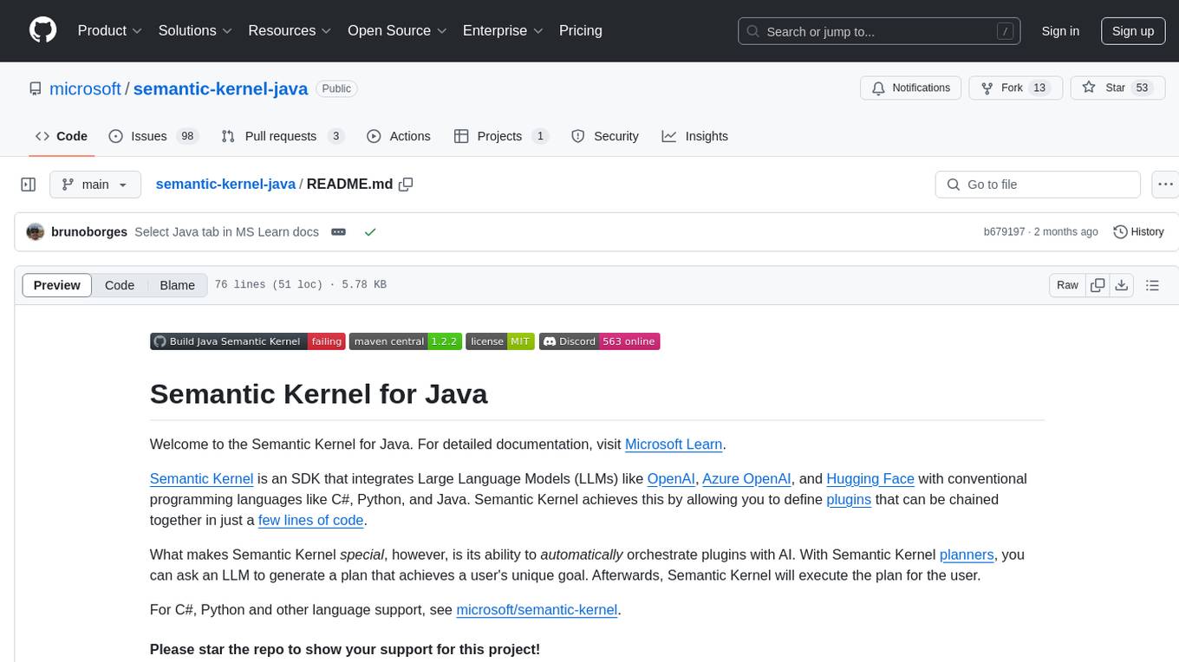Open the README outline list

coord(1152,285)
